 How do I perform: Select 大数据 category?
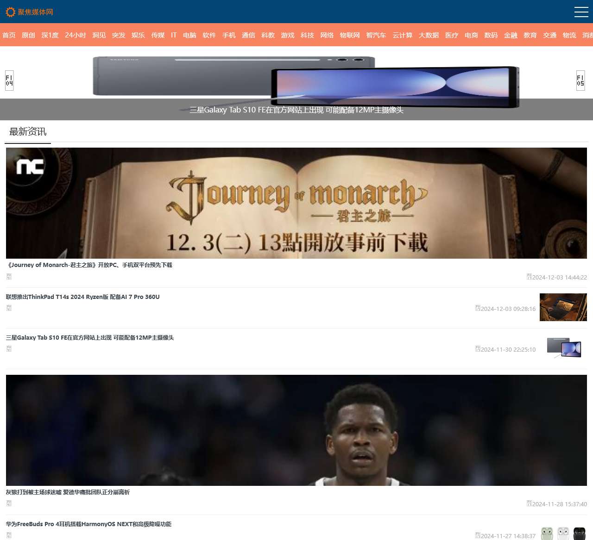(429, 35)
